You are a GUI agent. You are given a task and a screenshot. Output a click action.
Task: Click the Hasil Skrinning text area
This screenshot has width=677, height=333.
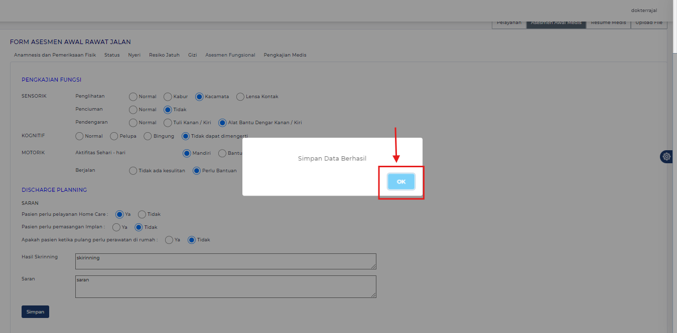click(x=225, y=261)
